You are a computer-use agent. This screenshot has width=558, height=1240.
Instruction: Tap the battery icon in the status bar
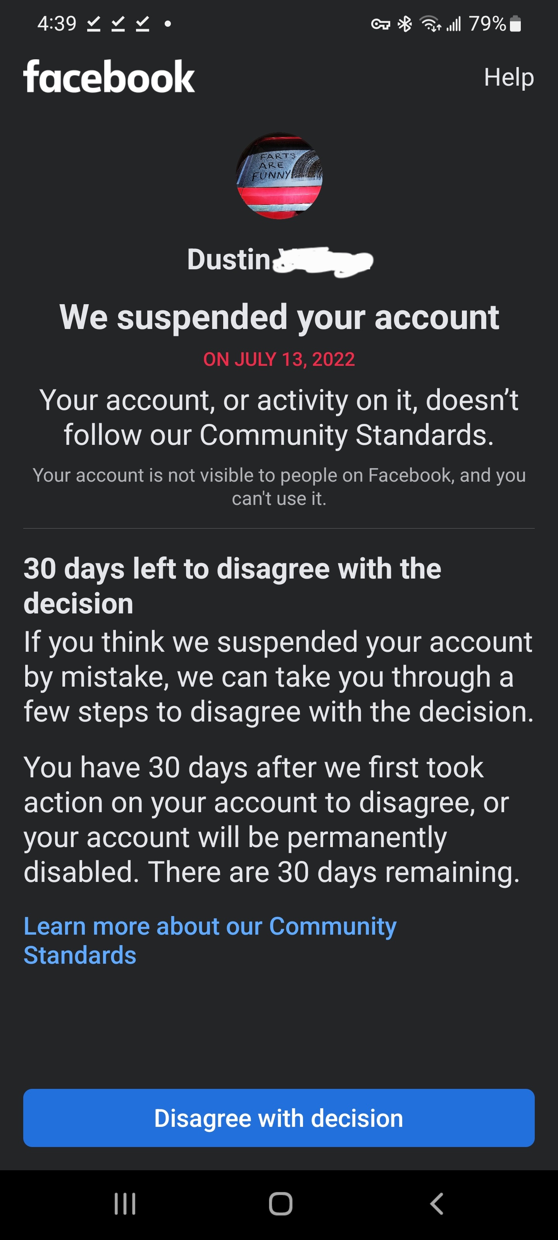point(515,24)
